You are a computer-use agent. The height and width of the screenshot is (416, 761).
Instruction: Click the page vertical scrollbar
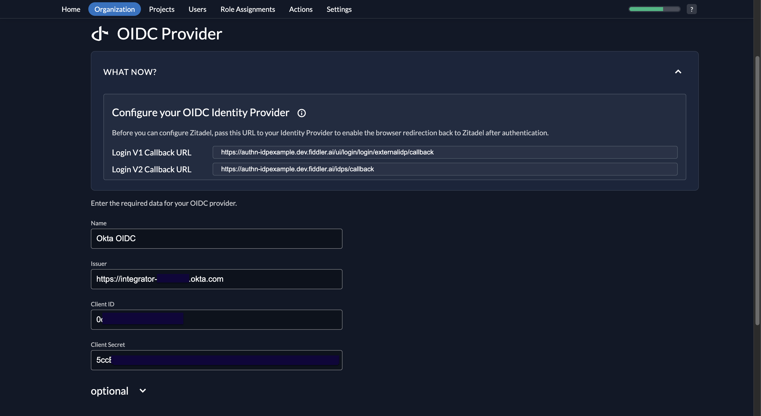[757, 190]
